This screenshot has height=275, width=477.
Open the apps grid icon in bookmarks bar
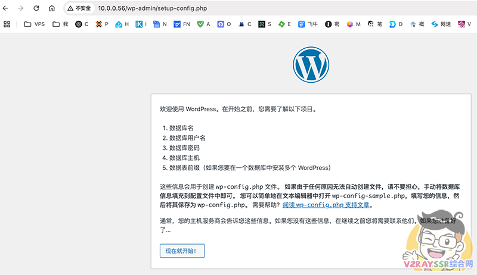7,24
